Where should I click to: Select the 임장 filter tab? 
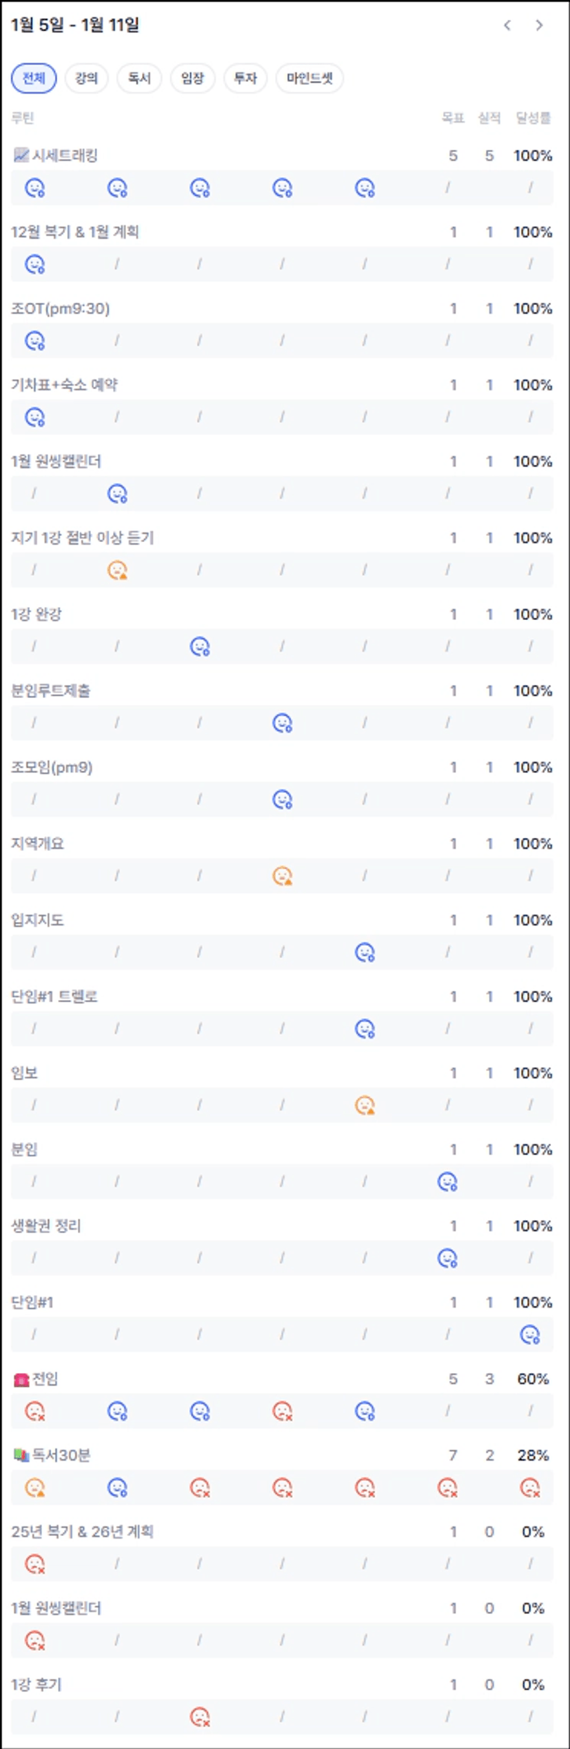pyautogui.click(x=192, y=78)
